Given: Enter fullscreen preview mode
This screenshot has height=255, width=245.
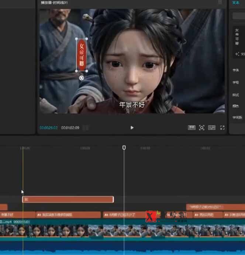Looking at the screenshot, I should pyautogui.click(x=222, y=127).
